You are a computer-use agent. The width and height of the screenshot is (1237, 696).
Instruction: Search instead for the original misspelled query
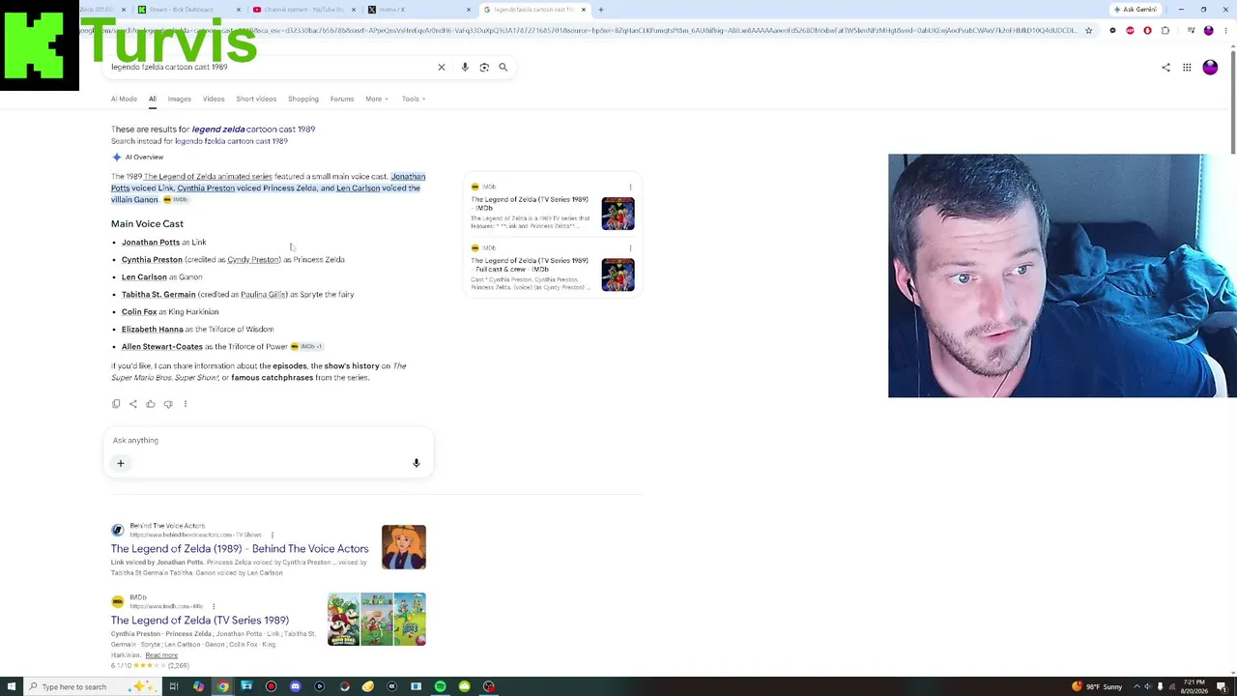click(x=231, y=141)
